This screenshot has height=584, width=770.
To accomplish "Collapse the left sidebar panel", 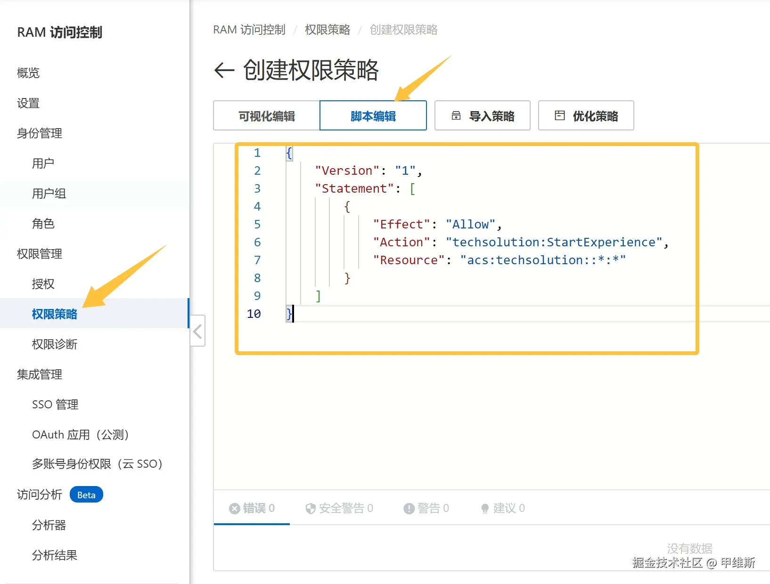I will (198, 331).
